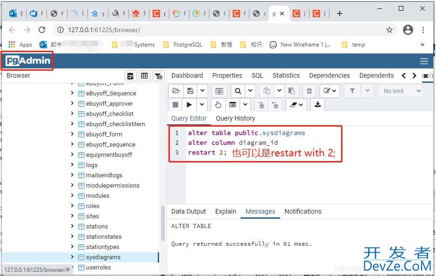Viewport: 436px width, 276px height.
Task: Expand the eBuyoff_Sequence table node
Action: click(x=72, y=93)
